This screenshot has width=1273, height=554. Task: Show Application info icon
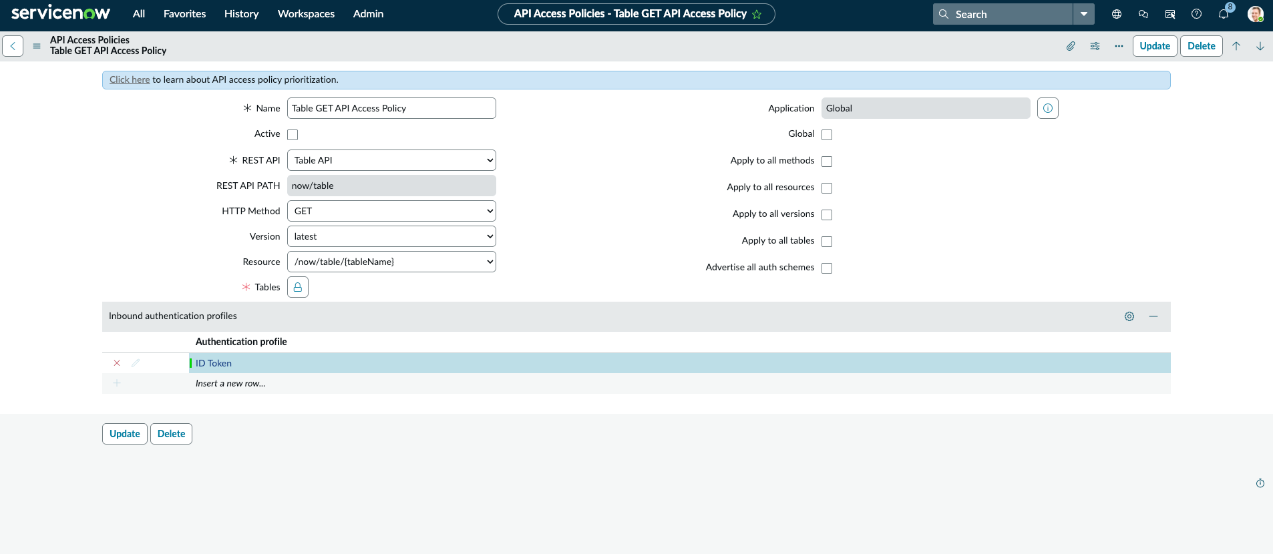[x=1048, y=108]
